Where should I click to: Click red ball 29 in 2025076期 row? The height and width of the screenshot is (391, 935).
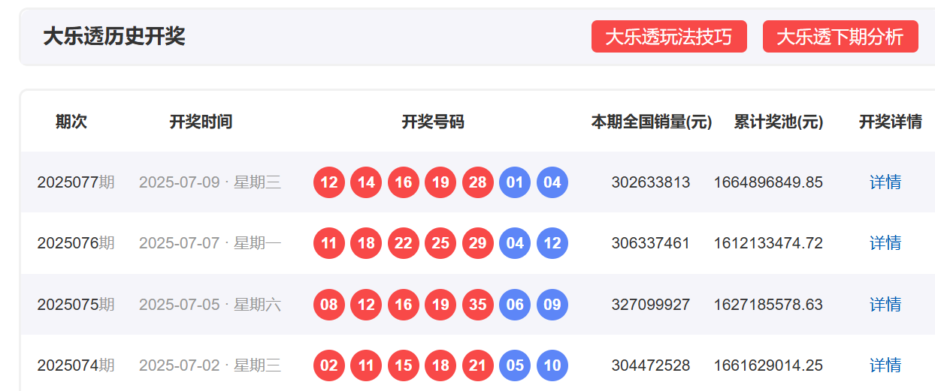[478, 243]
